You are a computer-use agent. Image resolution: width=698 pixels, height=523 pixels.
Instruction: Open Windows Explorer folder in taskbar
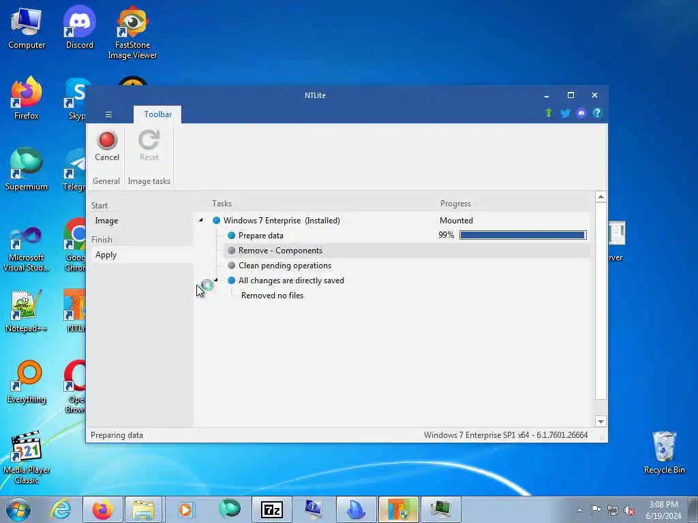point(143,509)
